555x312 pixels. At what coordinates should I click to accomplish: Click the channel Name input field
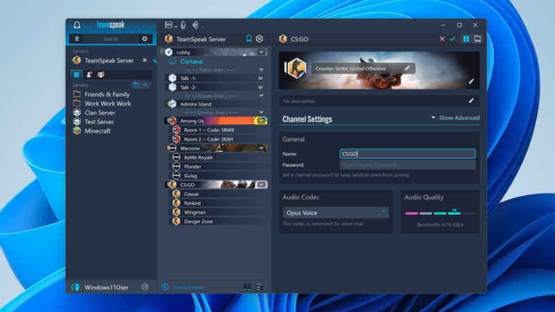pyautogui.click(x=407, y=153)
